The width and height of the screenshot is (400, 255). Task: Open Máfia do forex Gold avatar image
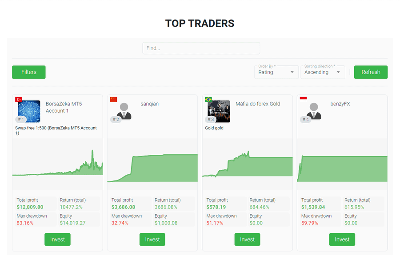point(219,111)
